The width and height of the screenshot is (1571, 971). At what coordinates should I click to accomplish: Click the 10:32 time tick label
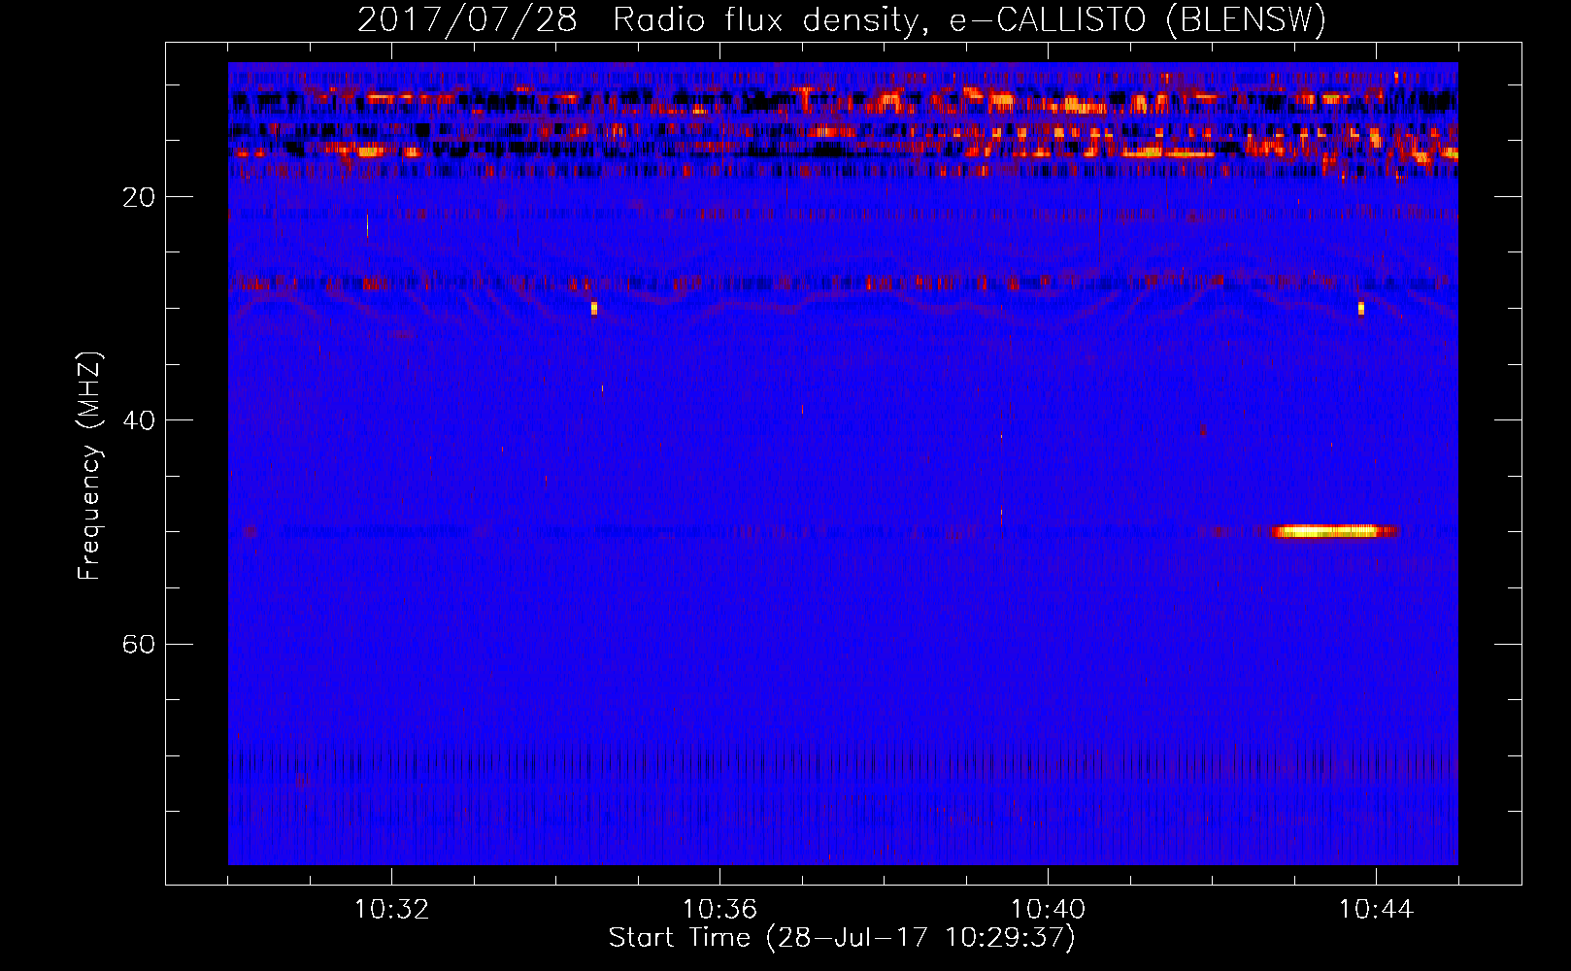(x=391, y=910)
